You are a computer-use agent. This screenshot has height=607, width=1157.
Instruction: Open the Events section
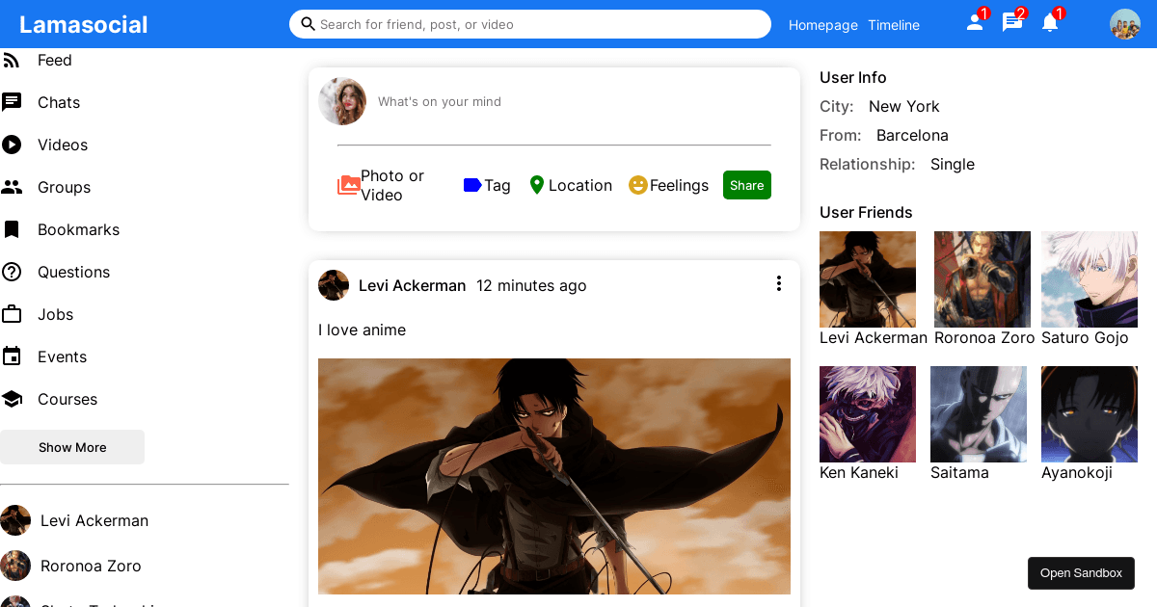(x=62, y=356)
